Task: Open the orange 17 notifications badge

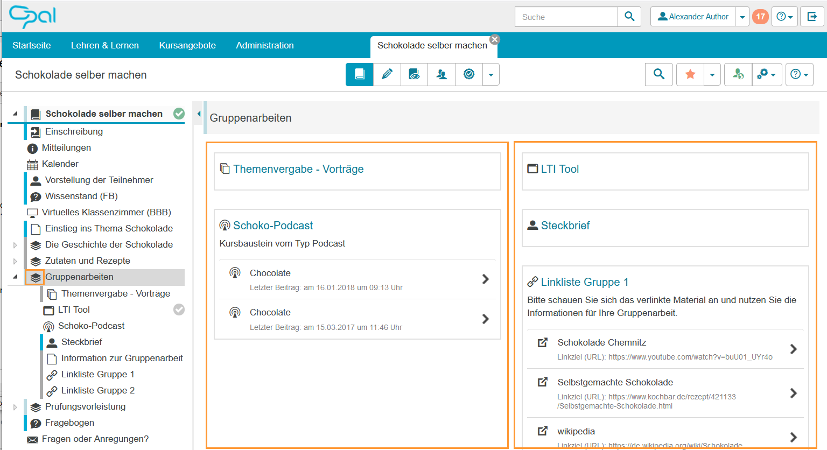Action: click(760, 17)
